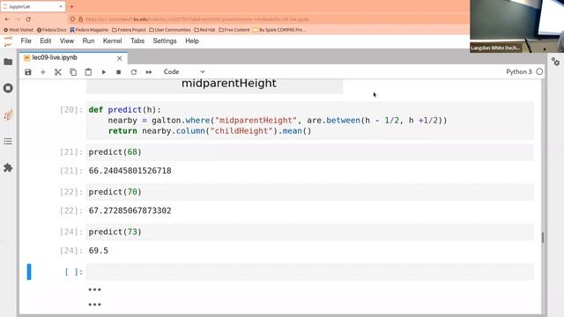This screenshot has width=564, height=317.
Task: Open the Red Hat bookmarks folder
Action: tap(204, 30)
